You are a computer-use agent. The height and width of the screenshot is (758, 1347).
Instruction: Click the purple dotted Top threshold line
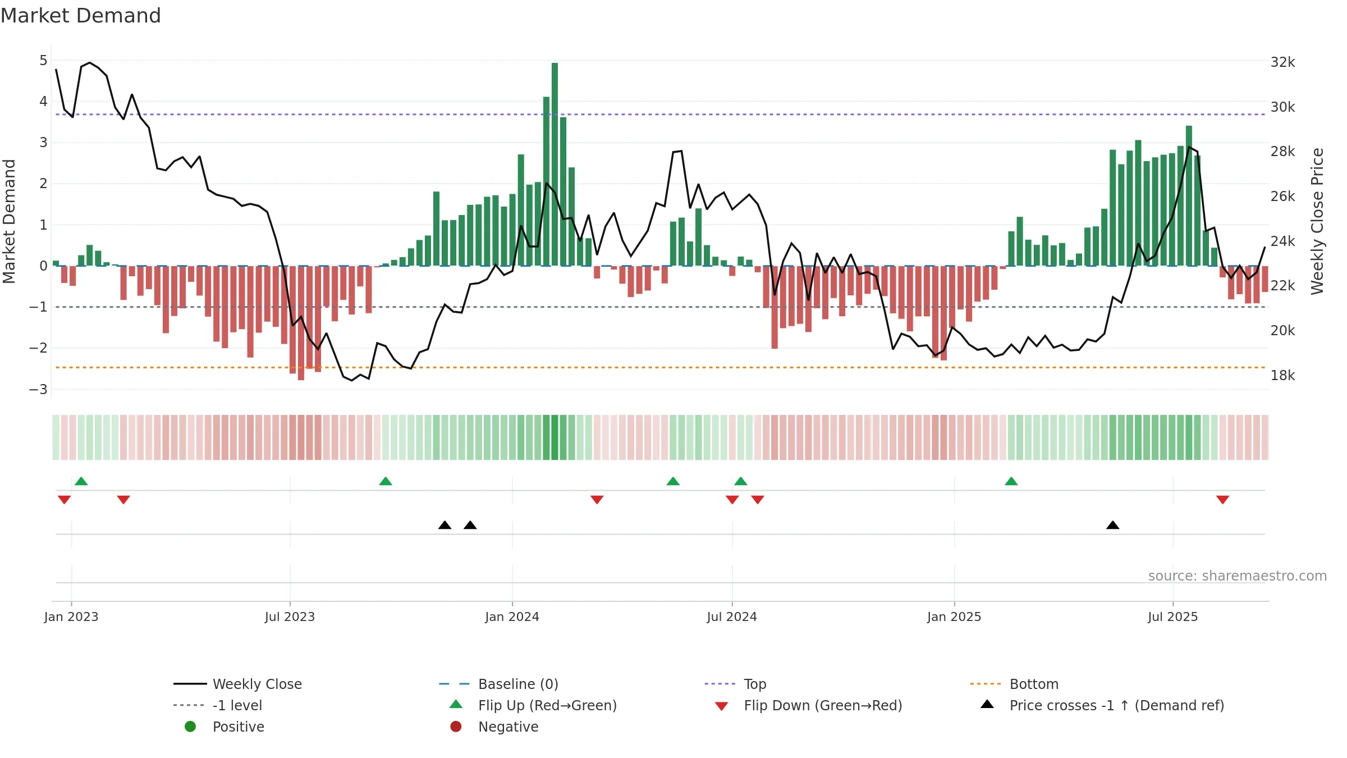click(660, 115)
